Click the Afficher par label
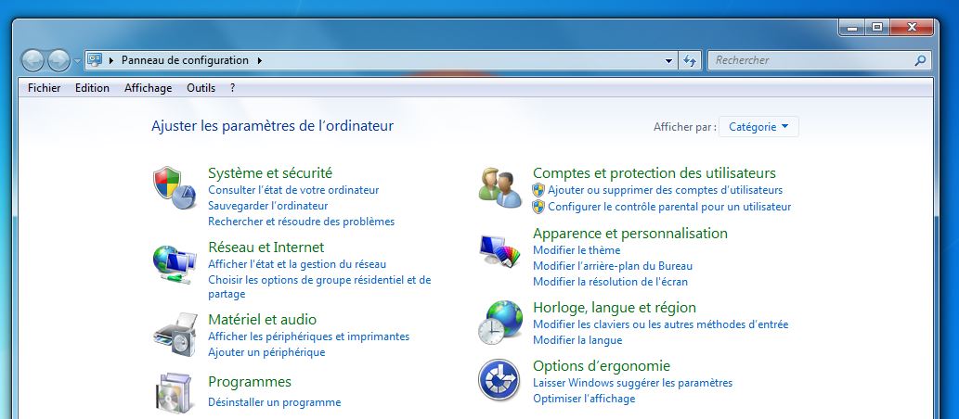Image resolution: width=959 pixels, height=419 pixels. pyautogui.click(x=684, y=127)
